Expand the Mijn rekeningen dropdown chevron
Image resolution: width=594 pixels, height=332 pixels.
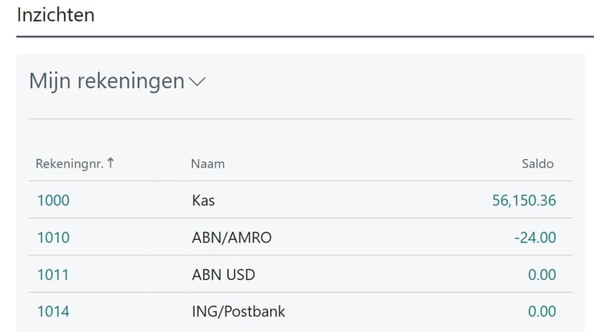click(x=197, y=81)
